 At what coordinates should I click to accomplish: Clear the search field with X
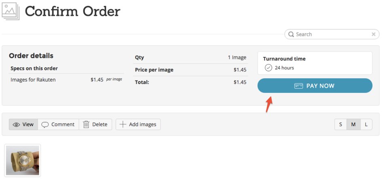(373, 34)
